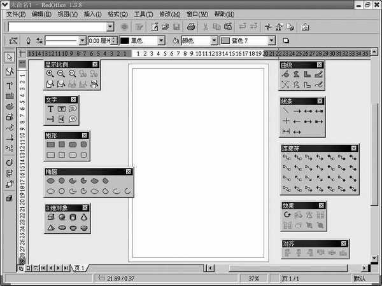The image size is (382, 286).
Task: Select the cube in 3维对象 panel
Action: pyautogui.click(x=50, y=217)
